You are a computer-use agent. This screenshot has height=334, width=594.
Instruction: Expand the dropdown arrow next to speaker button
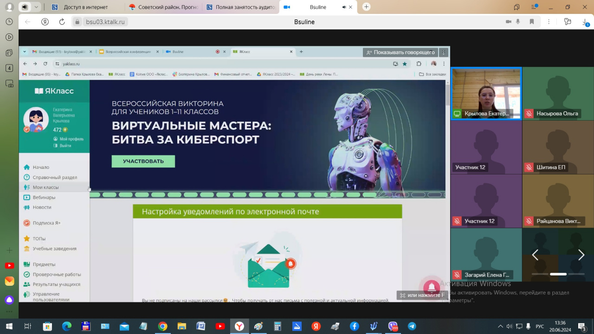(x=36, y=7)
